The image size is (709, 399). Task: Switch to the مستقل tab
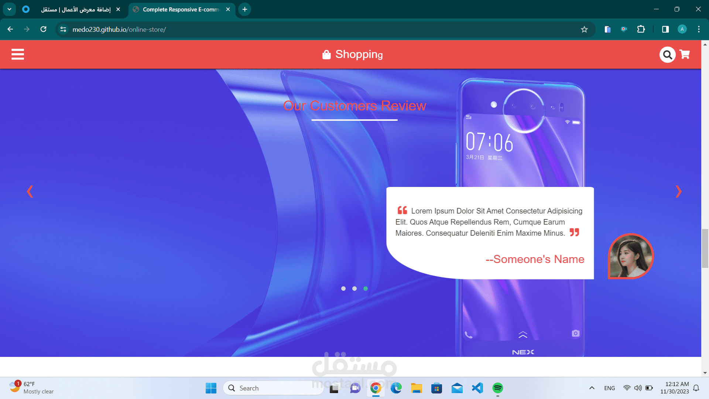pyautogui.click(x=72, y=10)
